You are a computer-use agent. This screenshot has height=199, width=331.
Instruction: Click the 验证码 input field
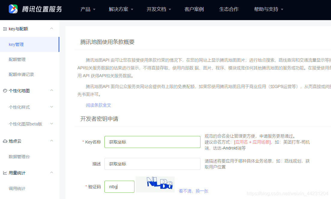point(119,187)
